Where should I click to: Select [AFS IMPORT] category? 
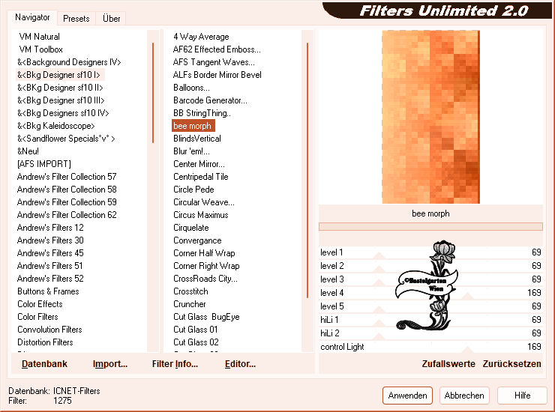click(x=44, y=164)
